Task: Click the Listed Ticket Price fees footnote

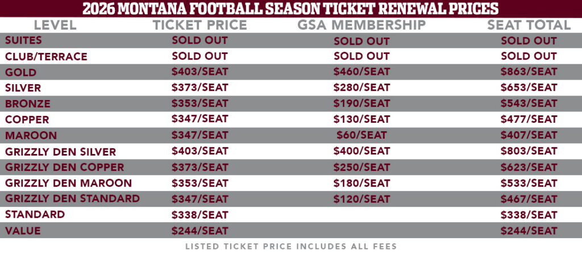Action: 290,246
